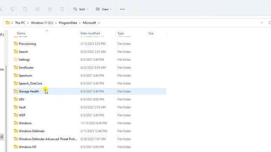
Task: Open the Sort dropdown menu
Action: coord(80,9)
